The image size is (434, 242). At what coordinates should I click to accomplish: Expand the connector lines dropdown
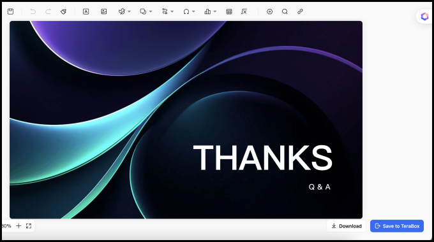point(172,11)
